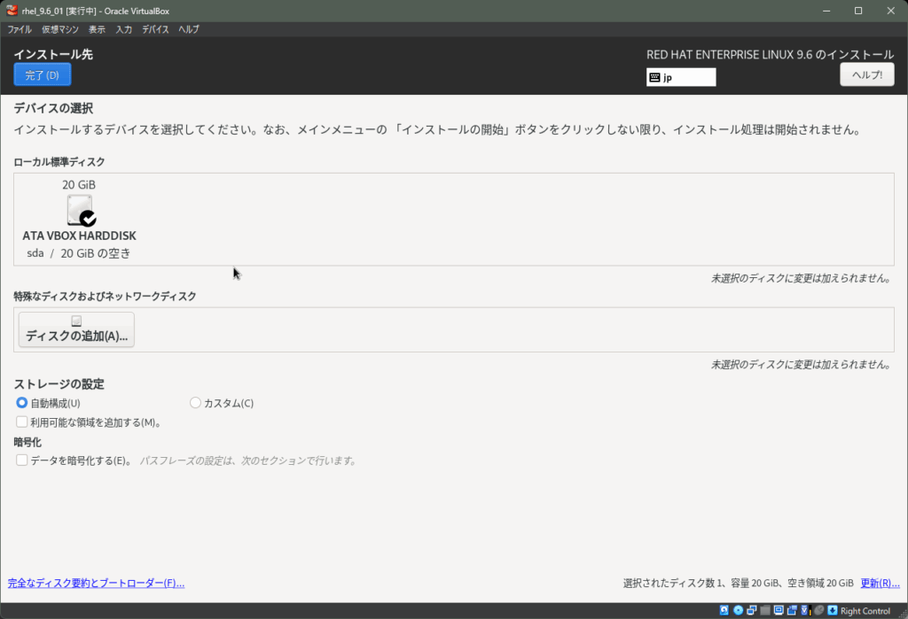The image size is (908, 619).
Task: Click the network adapter status bar icon
Action: tap(752, 610)
